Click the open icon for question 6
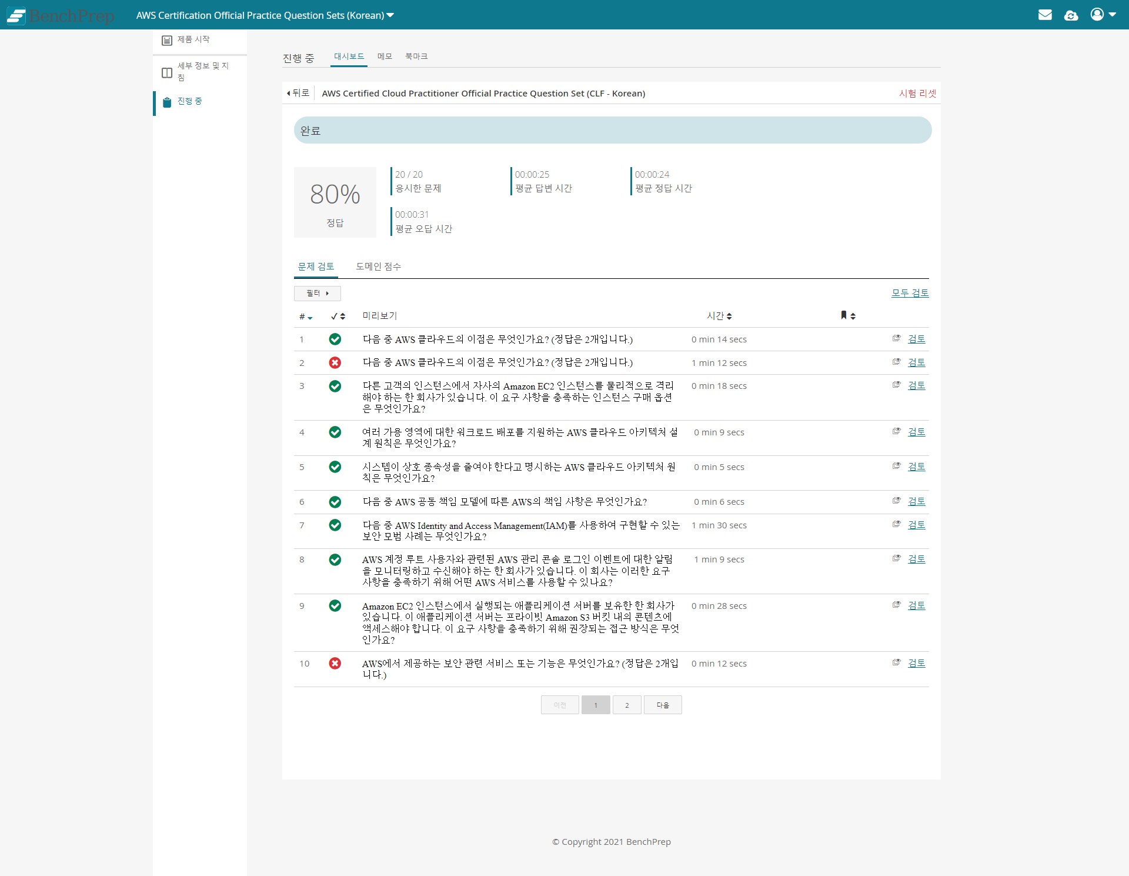Image resolution: width=1129 pixels, height=876 pixels. (x=896, y=501)
